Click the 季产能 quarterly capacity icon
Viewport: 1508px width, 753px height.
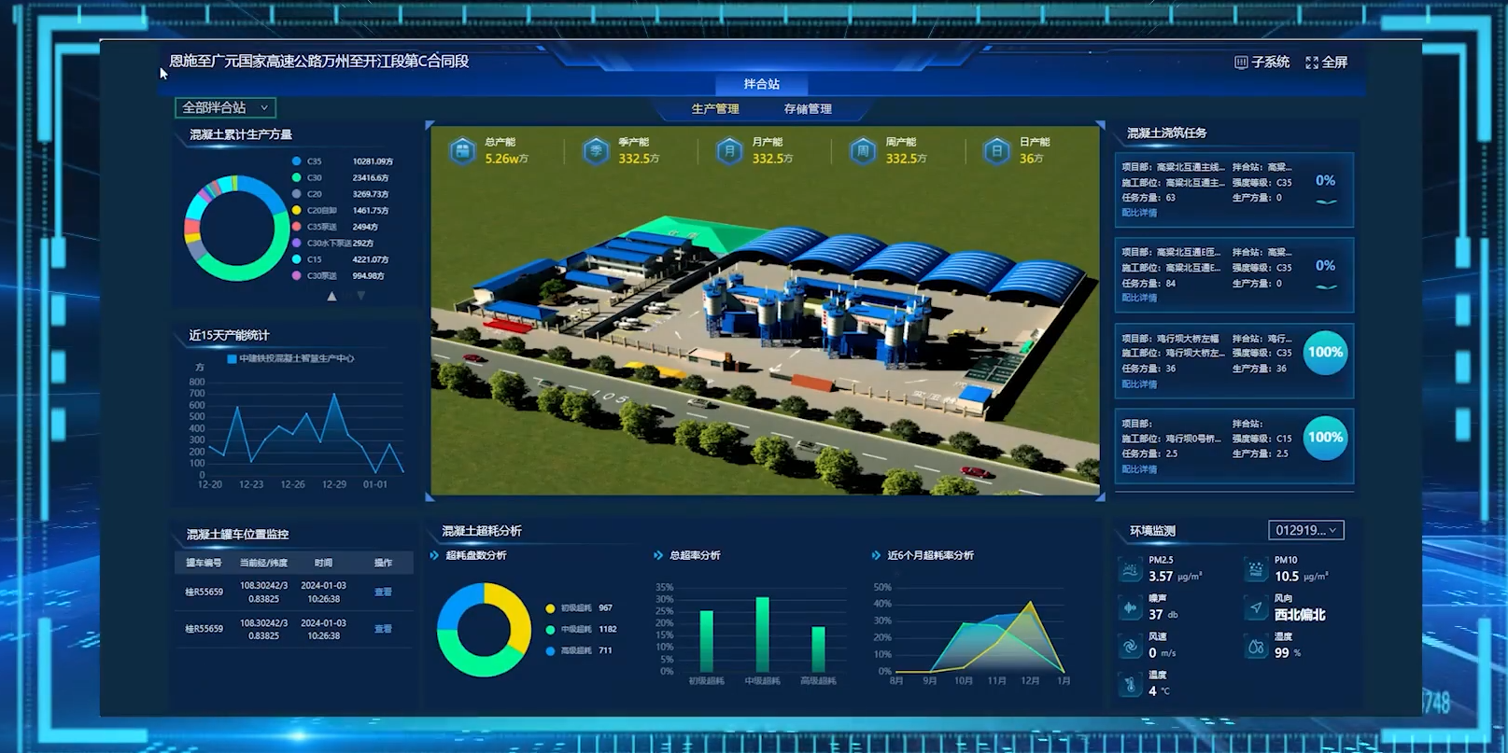click(x=596, y=150)
